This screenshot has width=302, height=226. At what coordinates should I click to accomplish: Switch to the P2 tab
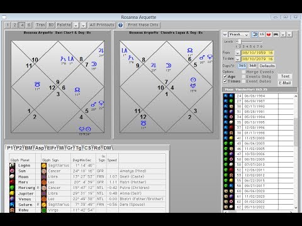[19, 148]
